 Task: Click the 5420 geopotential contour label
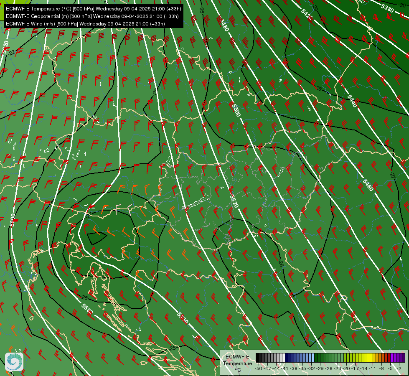click(x=307, y=14)
